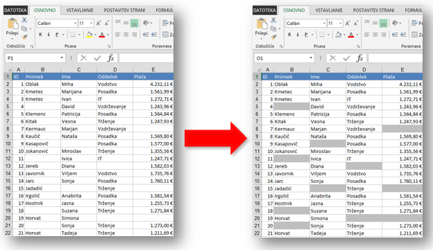
Task: Click Insert Function fx in left window
Action: (111, 58)
